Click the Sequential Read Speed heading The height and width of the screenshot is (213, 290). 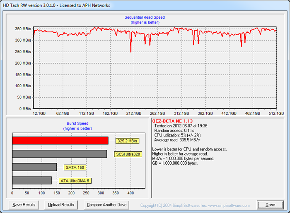point(145,17)
